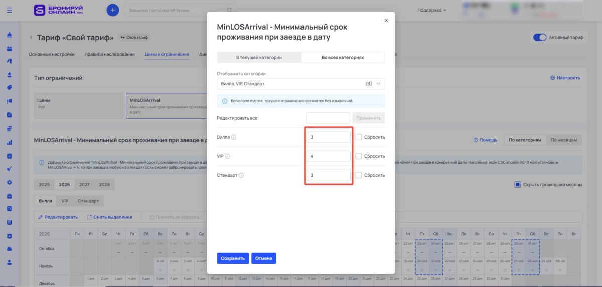Open the document sidebar icon
The height and width of the screenshot is (287, 602).
pos(10,115)
